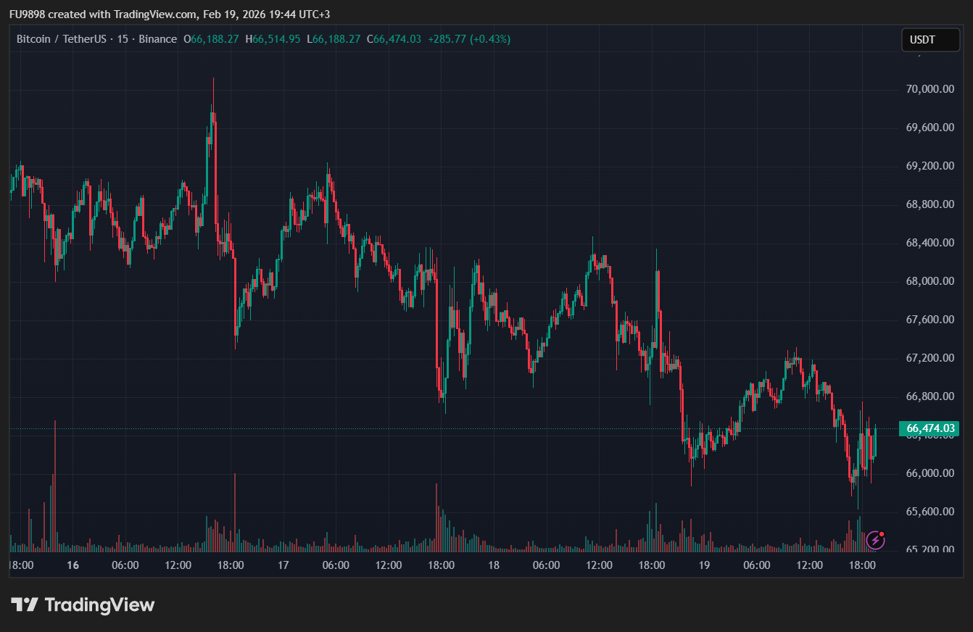973x632 pixels.
Task: Click the TradingView.com link text
Action: 154,13
